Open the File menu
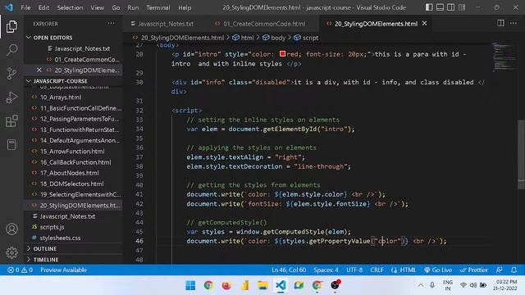Screen dimensions: 525x295 (x=25, y=7)
